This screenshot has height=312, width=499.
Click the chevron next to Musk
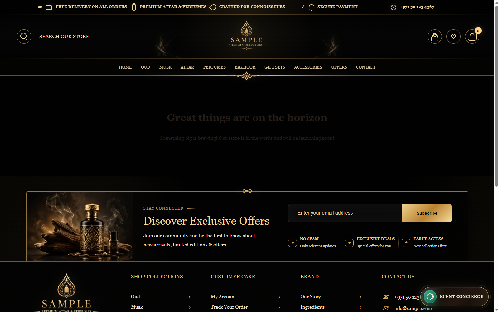(190, 307)
